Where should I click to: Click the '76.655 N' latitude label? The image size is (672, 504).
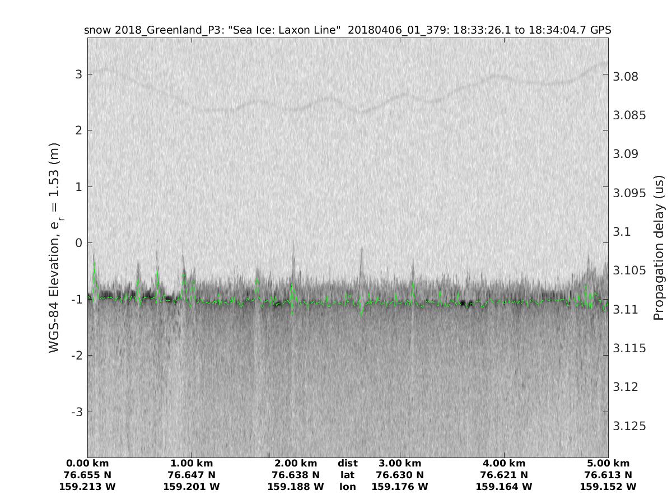87,475
